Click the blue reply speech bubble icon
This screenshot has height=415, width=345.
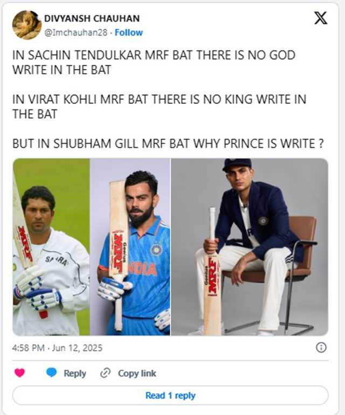pos(51,373)
